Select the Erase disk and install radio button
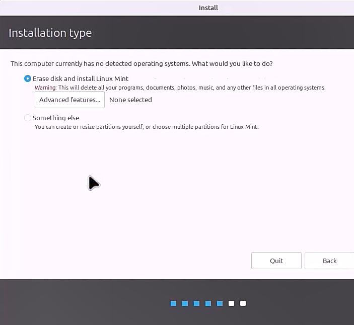354x325 pixels. pos(28,78)
